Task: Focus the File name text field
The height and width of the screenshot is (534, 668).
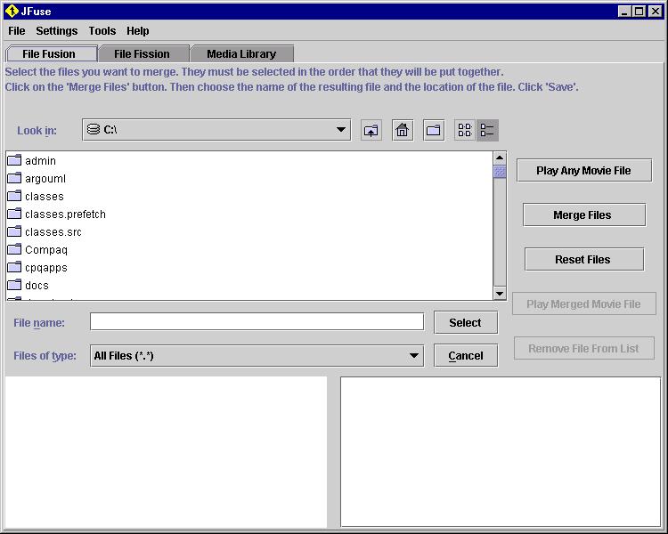Action: (257, 322)
